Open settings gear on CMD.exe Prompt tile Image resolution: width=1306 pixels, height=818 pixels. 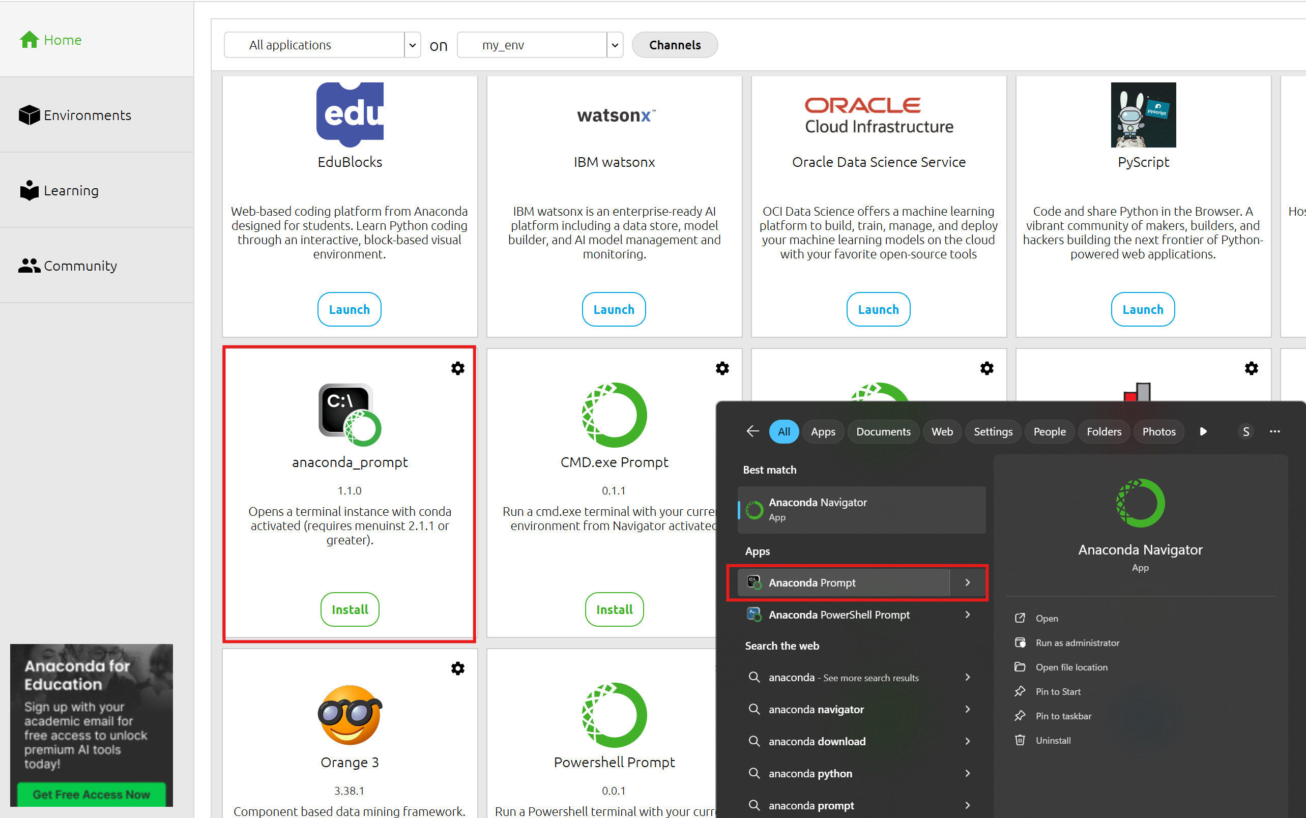[722, 368]
